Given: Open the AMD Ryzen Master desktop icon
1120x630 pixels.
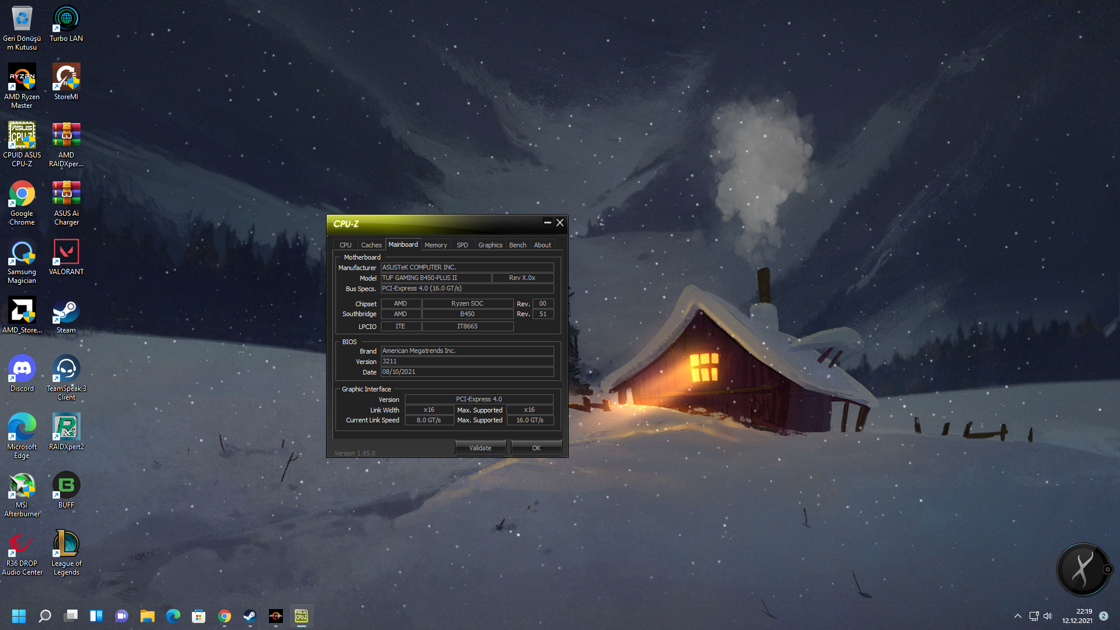Looking at the screenshot, I should pyautogui.click(x=22, y=78).
